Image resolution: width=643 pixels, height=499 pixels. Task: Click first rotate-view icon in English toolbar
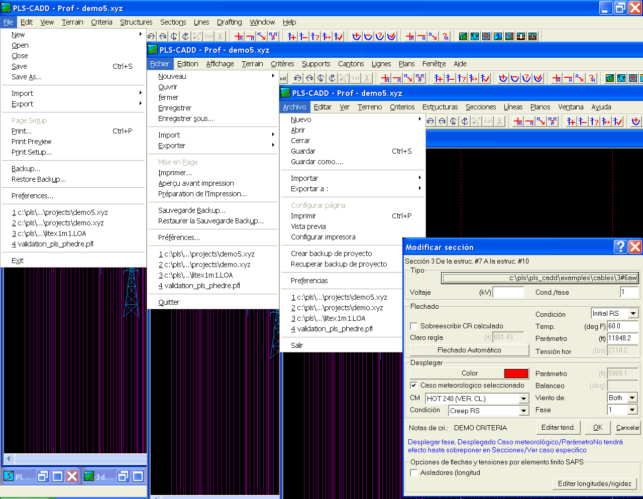(151, 36)
